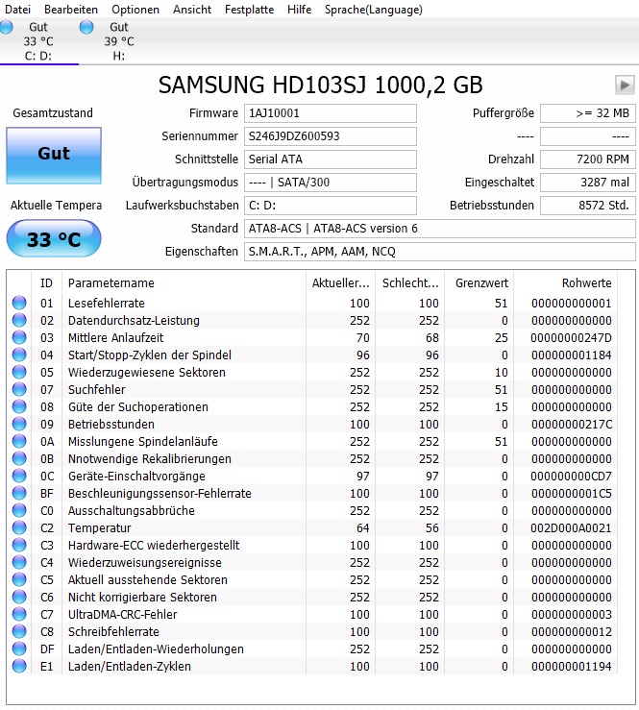Click raw value 000000000CD7
639x710 pixels.
pyautogui.click(x=571, y=477)
